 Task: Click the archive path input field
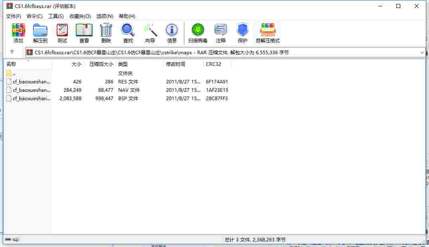tap(225, 52)
